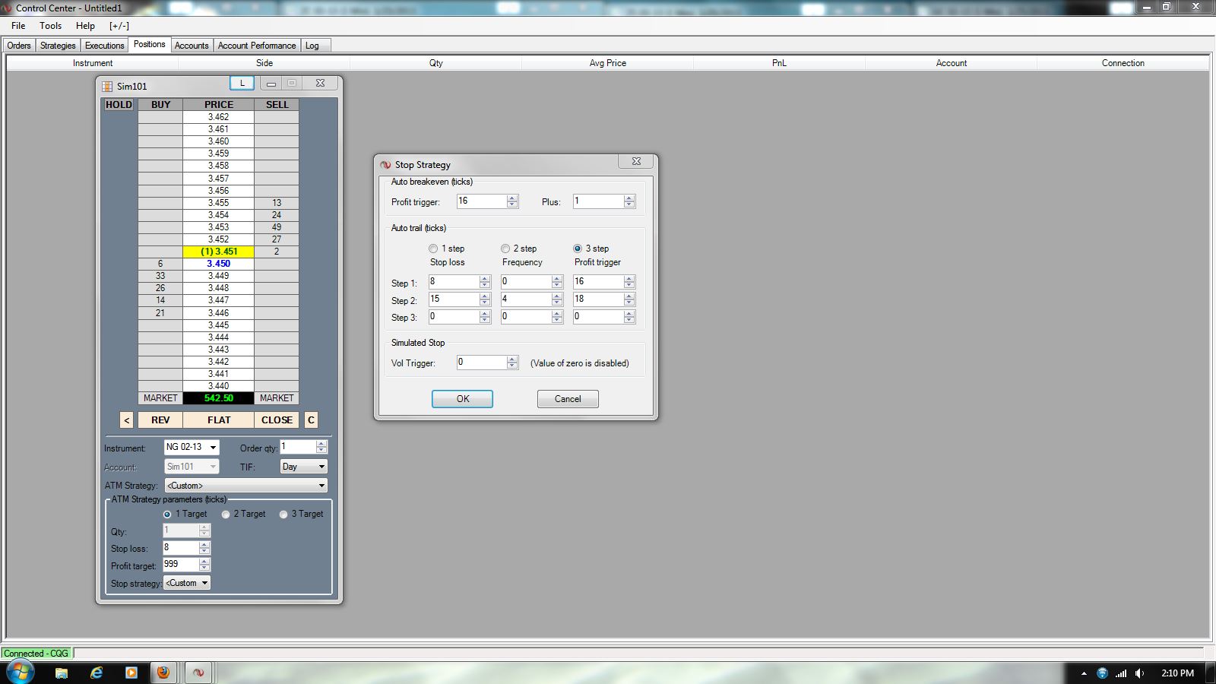Click the Stop Strategy dialog logo icon

tap(385, 165)
